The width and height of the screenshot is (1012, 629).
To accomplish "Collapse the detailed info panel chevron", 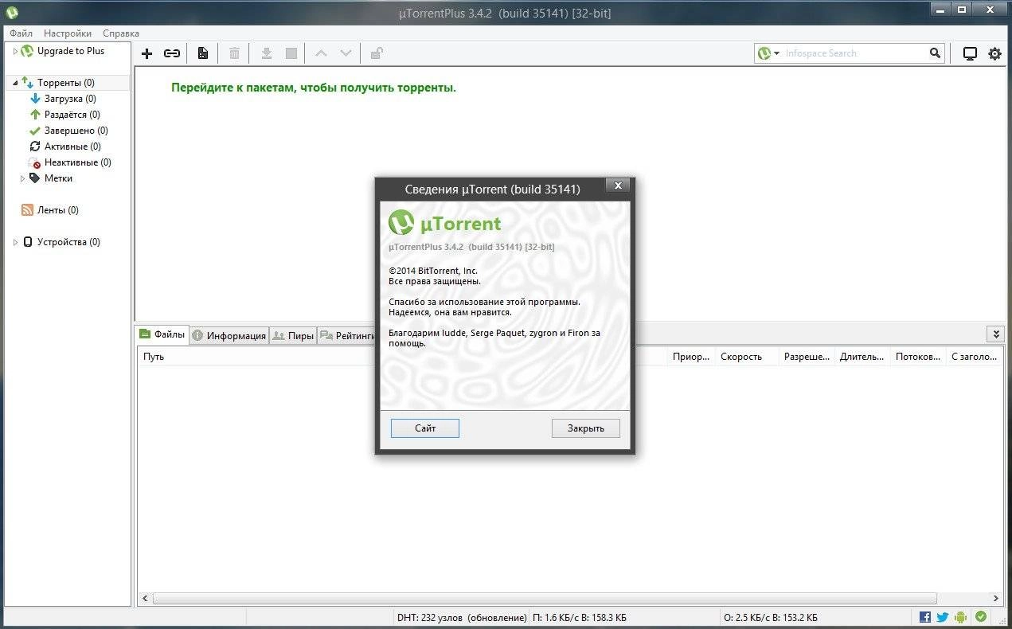I will point(995,334).
